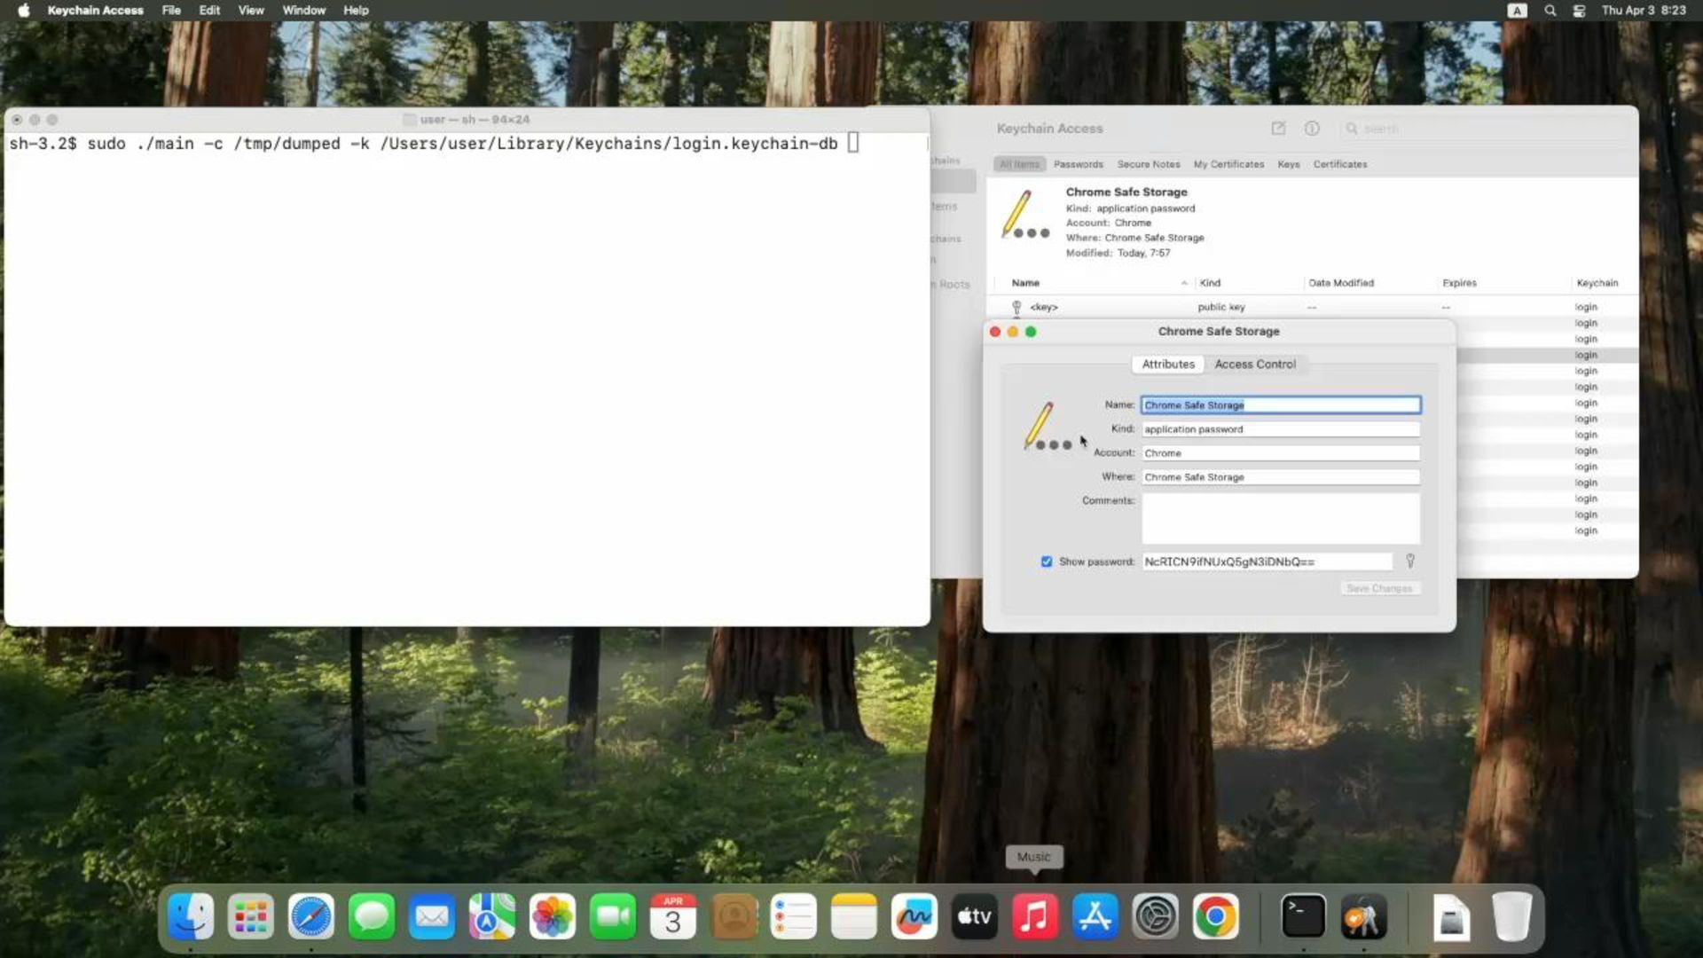This screenshot has height=958, width=1703.
Task: Open Terminal from the Dock
Action: pyautogui.click(x=1304, y=916)
